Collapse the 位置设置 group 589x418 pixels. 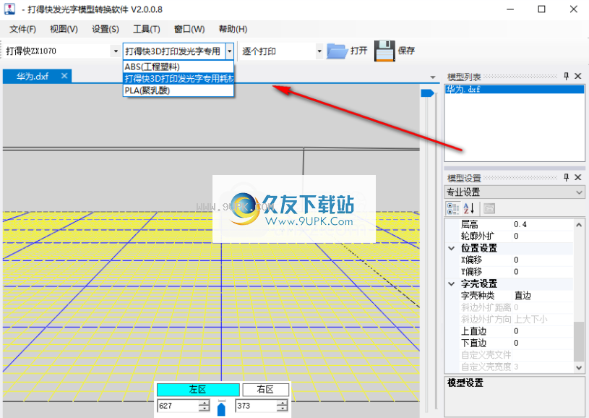tap(452, 248)
